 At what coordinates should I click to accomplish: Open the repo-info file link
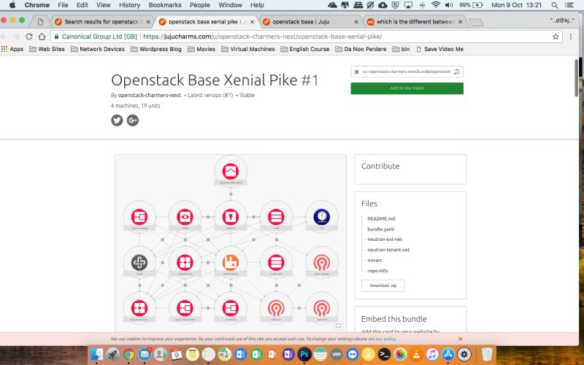[x=377, y=271]
